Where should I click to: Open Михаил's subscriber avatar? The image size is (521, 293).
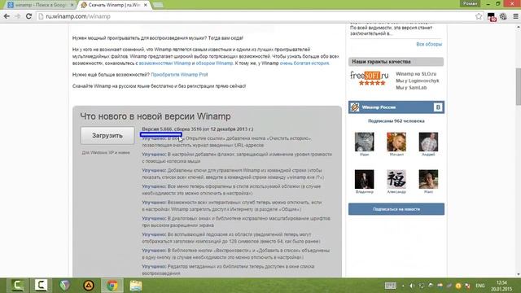pos(396,142)
